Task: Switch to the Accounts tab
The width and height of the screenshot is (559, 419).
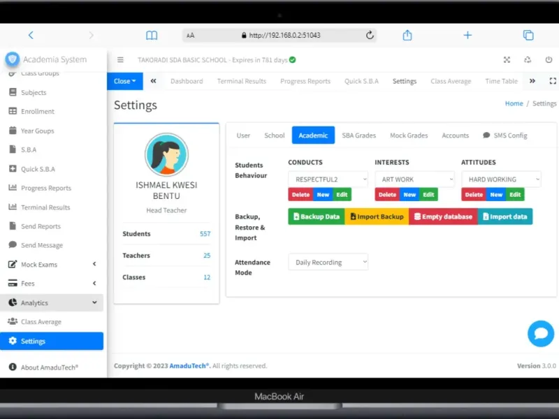Action: click(x=456, y=135)
